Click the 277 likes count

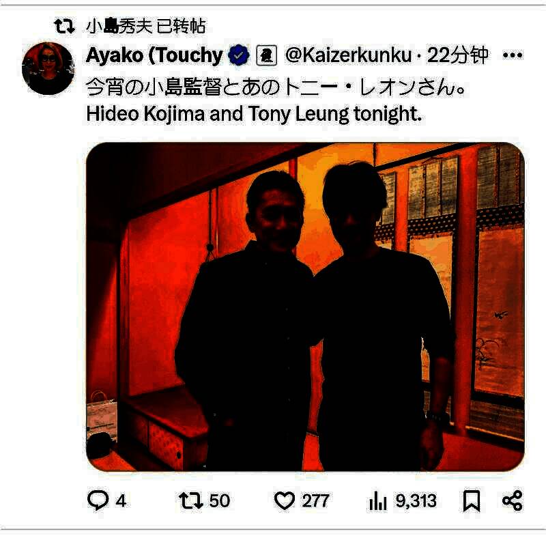pos(315,501)
